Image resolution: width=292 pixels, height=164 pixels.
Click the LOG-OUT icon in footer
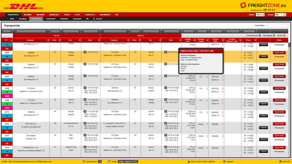[x=281, y=162]
